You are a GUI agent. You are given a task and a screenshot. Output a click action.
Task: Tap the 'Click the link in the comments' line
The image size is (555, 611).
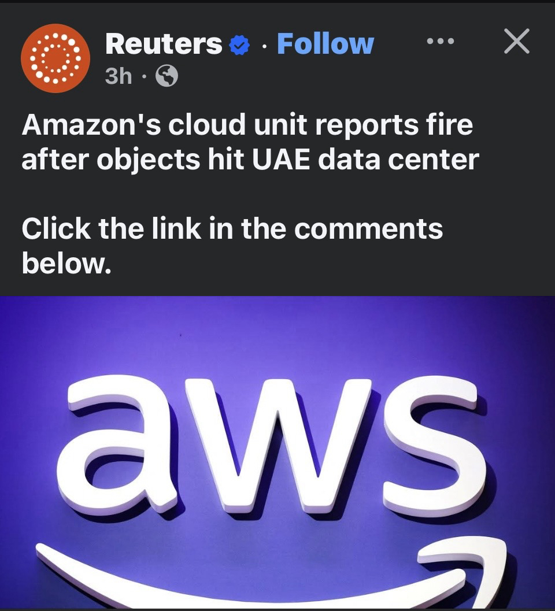click(232, 228)
